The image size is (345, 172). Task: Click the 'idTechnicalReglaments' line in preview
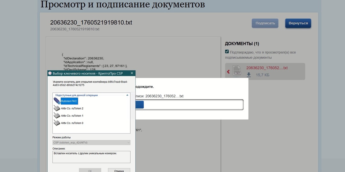[95, 66]
